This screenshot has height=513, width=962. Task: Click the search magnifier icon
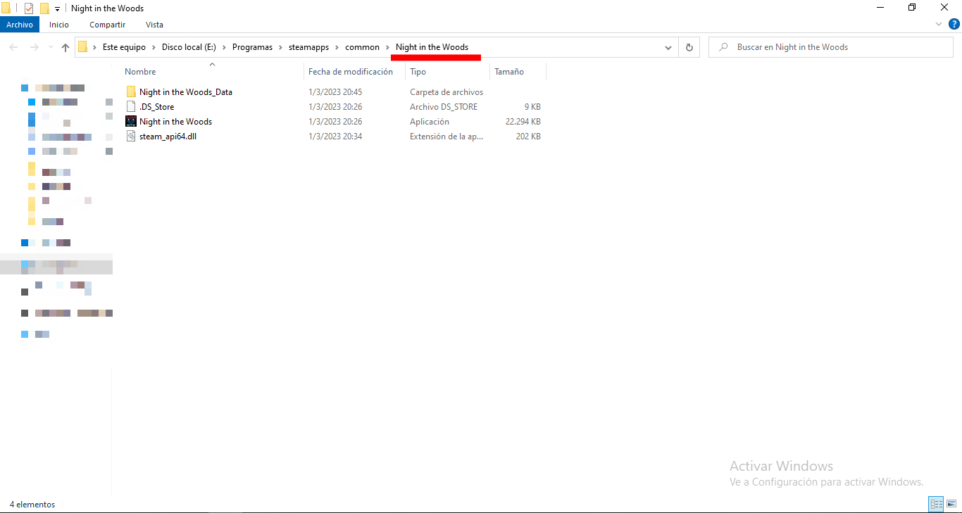tap(723, 47)
